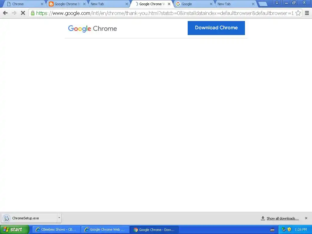
Task: Click the green secure padlock icon
Action: pos(33,13)
